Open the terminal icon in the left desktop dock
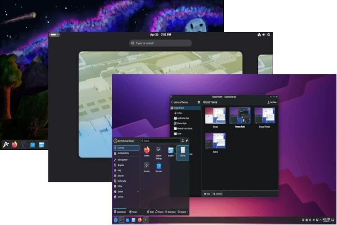This screenshot has height=225, width=337. click(x=24, y=145)
